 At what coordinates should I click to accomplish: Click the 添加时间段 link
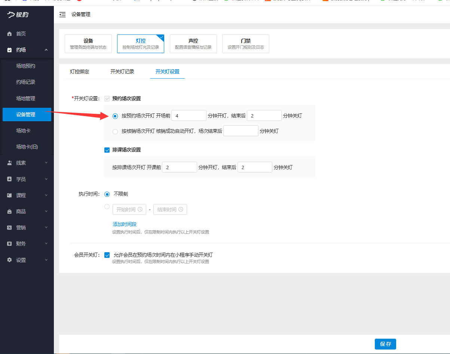point(124,224)
